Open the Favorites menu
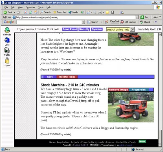This screenshot has height=152, width=163. (x=30, y=7)
